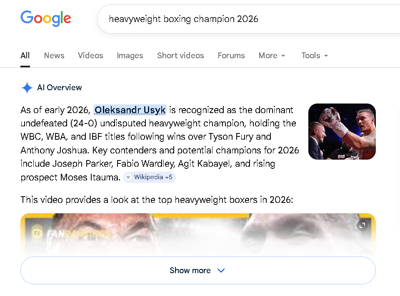Focus the search box containing heavyweight boxing query
Screen dimensions: 400x296
(x=242, y=19)
